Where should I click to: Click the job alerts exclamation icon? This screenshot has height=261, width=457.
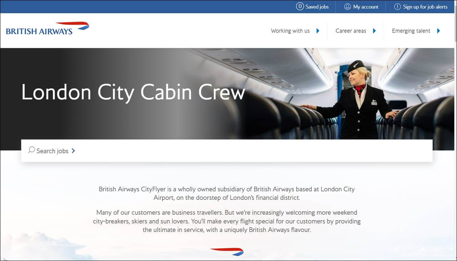(397, 6)
